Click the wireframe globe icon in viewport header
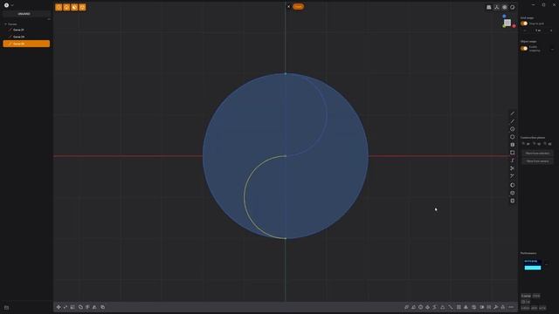Screen dimensions: 559x314 tap(505, 7)
